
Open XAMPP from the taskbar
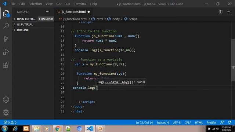[26, 129]
